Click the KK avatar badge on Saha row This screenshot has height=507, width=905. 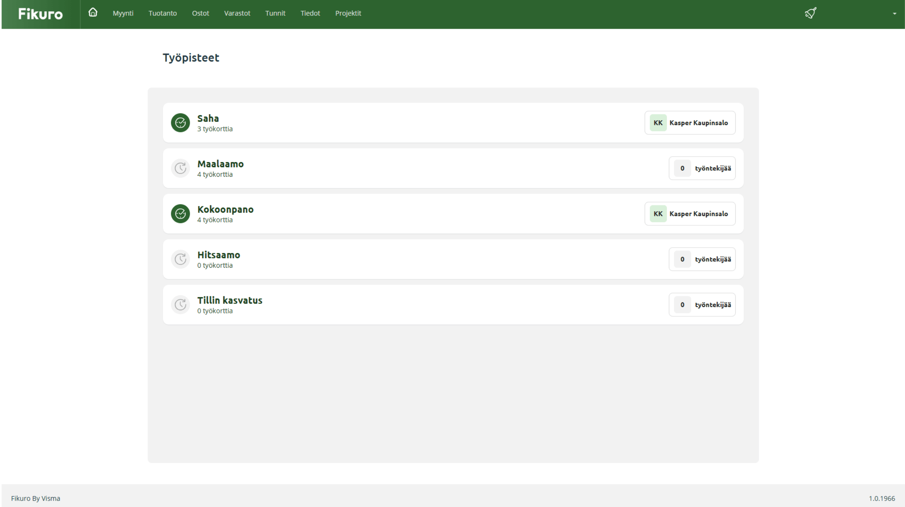point(658,123)
